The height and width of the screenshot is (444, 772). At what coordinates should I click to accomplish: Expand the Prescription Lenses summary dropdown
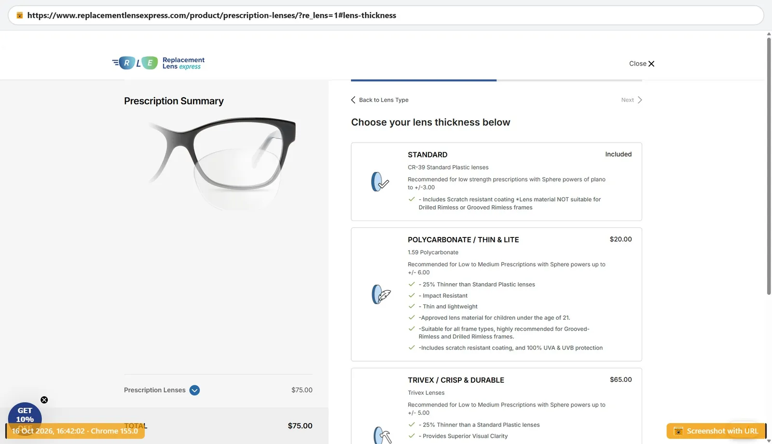click(x=194, y=390)
